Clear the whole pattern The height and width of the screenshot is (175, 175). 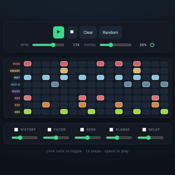tap(88, 32)
